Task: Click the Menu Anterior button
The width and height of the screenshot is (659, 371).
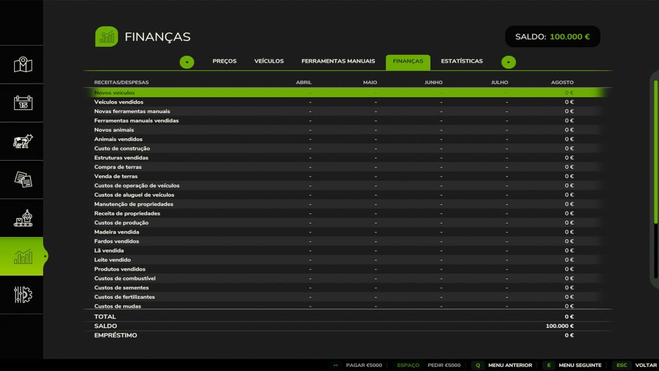Action: [x=510, y=365]
